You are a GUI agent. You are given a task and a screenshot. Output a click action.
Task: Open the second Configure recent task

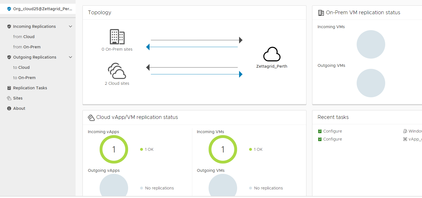pyautogui.click(x=332, y=139)
